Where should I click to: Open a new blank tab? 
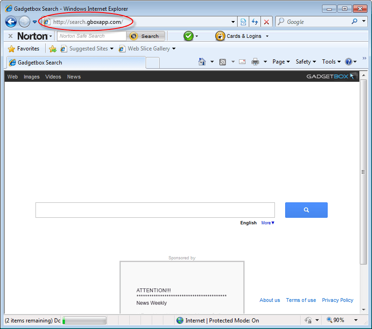click(x=153, y=63)
